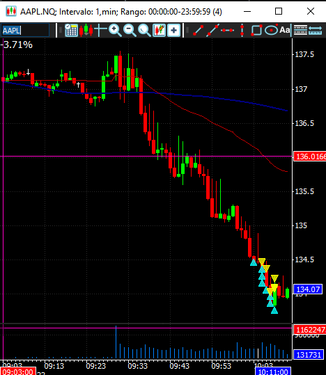Image resolution: width=326 pixels, height=375 pixels.
Task: Click the 09:43 time axis label
Action: (180, 366)
